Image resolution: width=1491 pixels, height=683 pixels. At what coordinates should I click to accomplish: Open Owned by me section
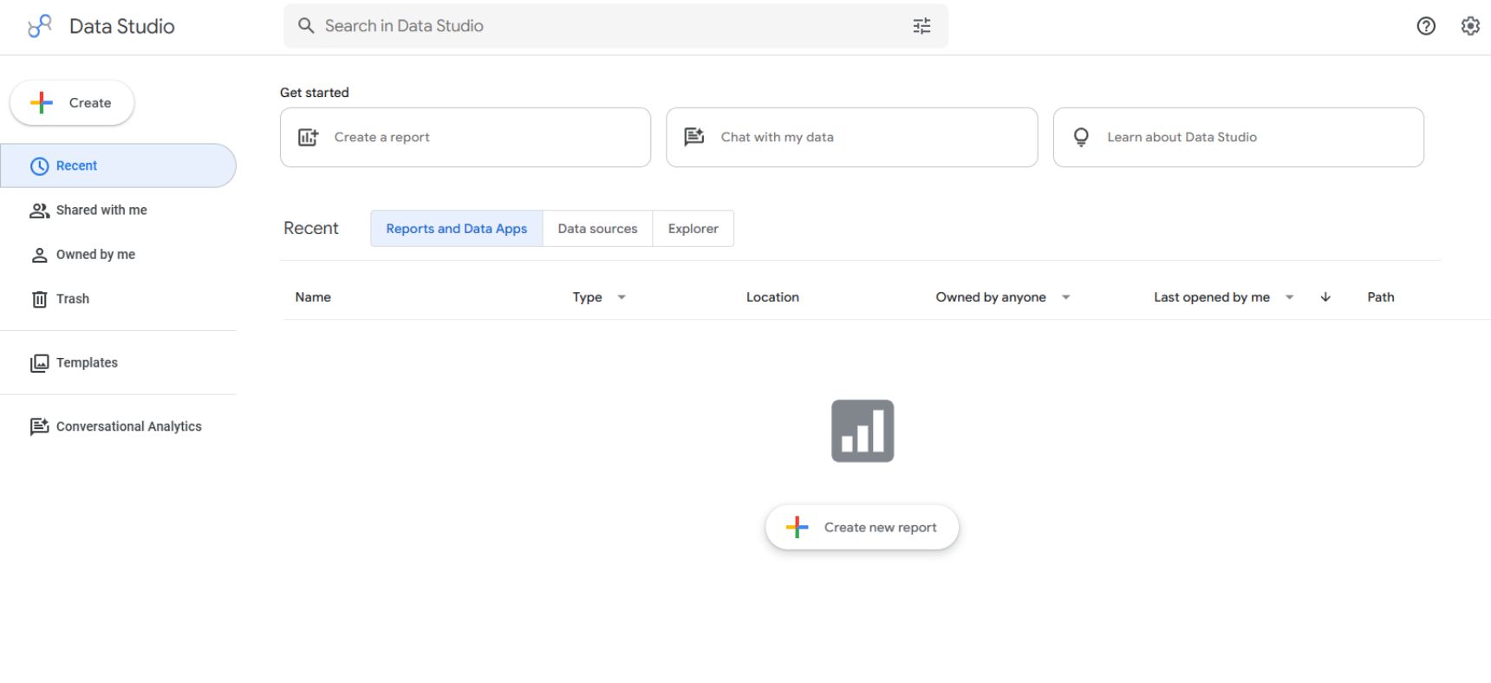(x=118, y=254)
